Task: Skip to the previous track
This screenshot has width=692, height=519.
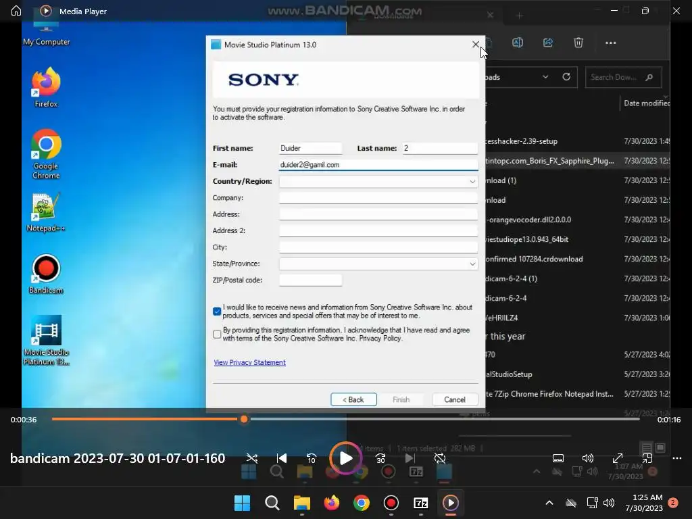Action: (282, 458)
